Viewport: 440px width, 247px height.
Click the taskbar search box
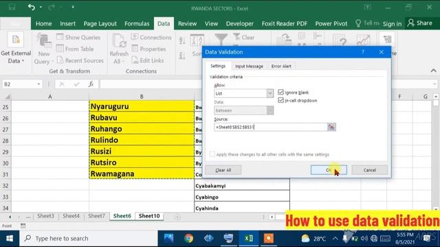pos(89,238)
